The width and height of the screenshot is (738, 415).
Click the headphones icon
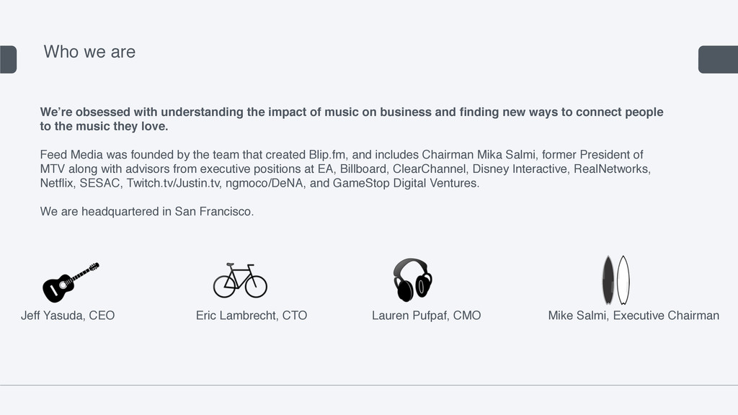click(x=413, y=280)
